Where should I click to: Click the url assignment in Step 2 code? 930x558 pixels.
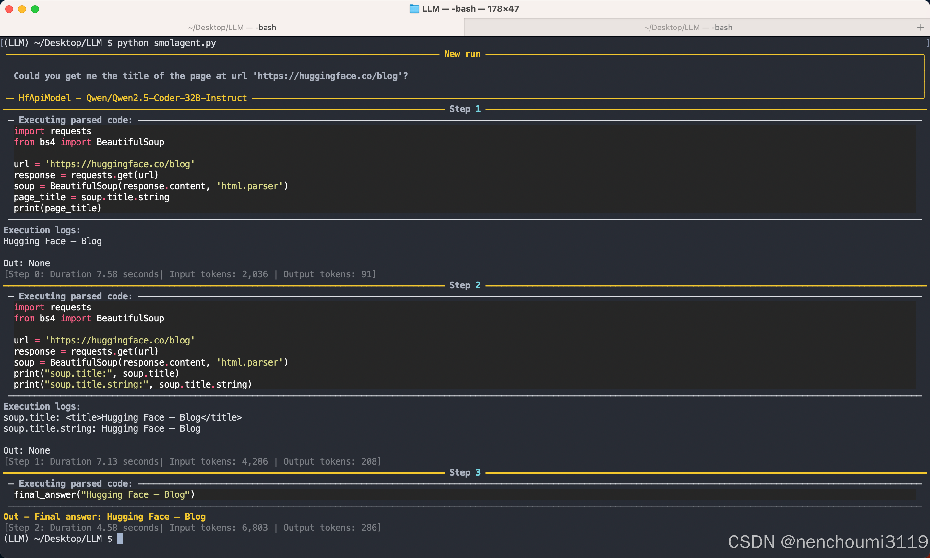coord(104,340)
